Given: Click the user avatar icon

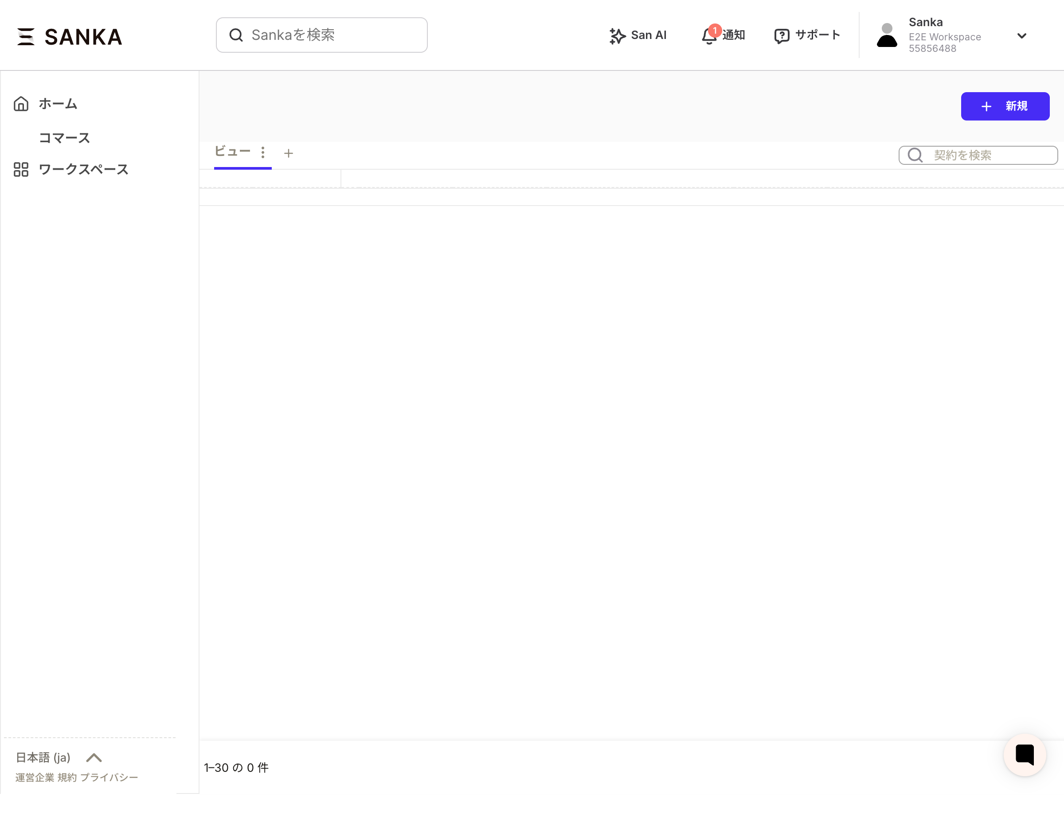Looking at the screenshot, I should pyautogui.click(x=886, y=35).
